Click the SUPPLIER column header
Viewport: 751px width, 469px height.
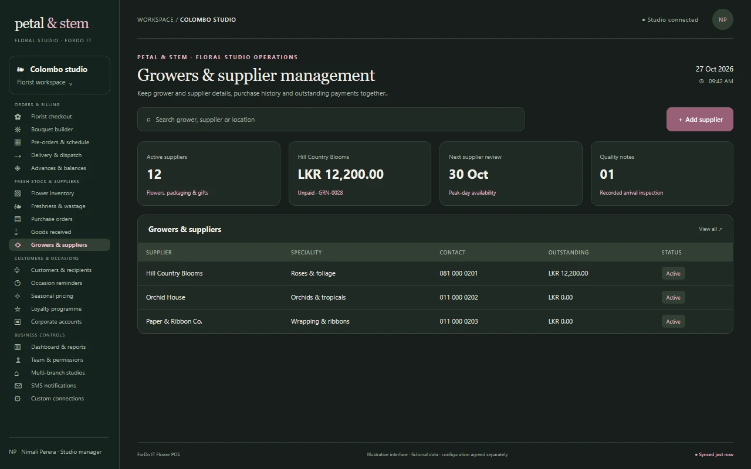point(159,253)
